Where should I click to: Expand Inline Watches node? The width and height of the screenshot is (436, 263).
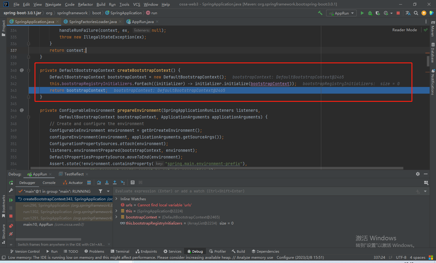pyautogui.click(x=117, y=199)
